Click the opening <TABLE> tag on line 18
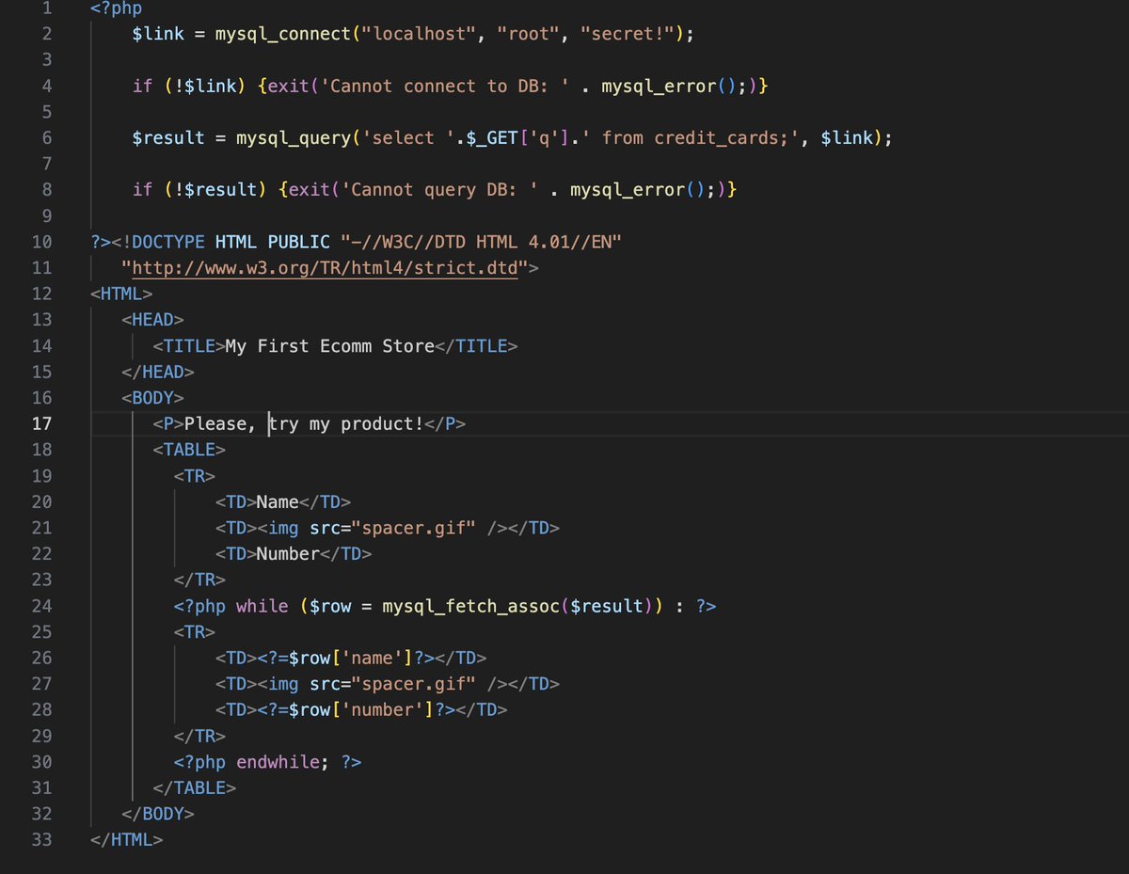Viewport: 1129px width, 874px height. click(189, 450)
